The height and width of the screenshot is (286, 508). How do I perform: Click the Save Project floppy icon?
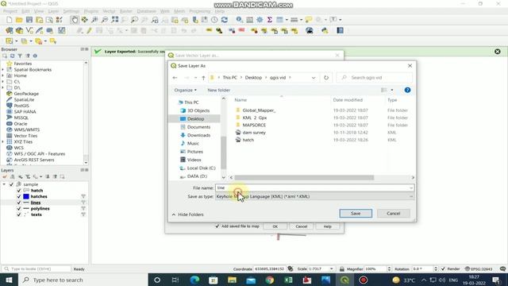point(29,20)
